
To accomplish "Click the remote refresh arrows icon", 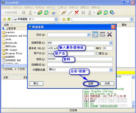I will [x=106, y=13].
